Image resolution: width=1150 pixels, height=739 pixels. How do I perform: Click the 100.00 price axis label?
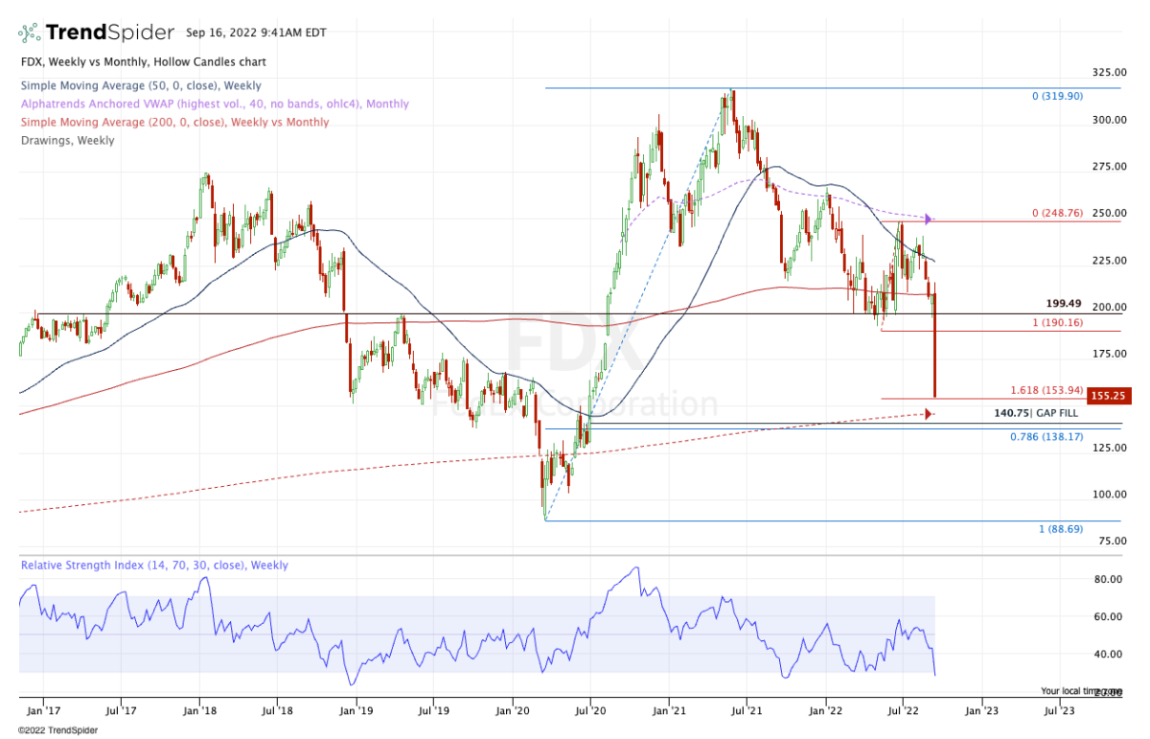(1108, 495)
